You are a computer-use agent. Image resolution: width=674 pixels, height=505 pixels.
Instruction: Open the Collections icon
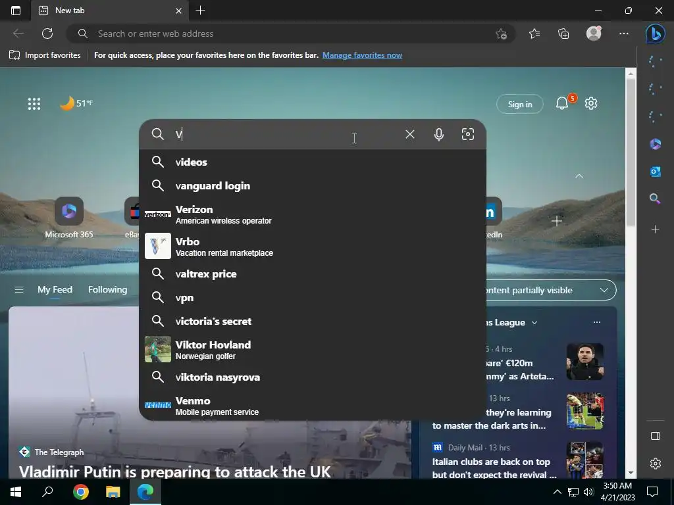pyautogui.click(x=563, y=34)
